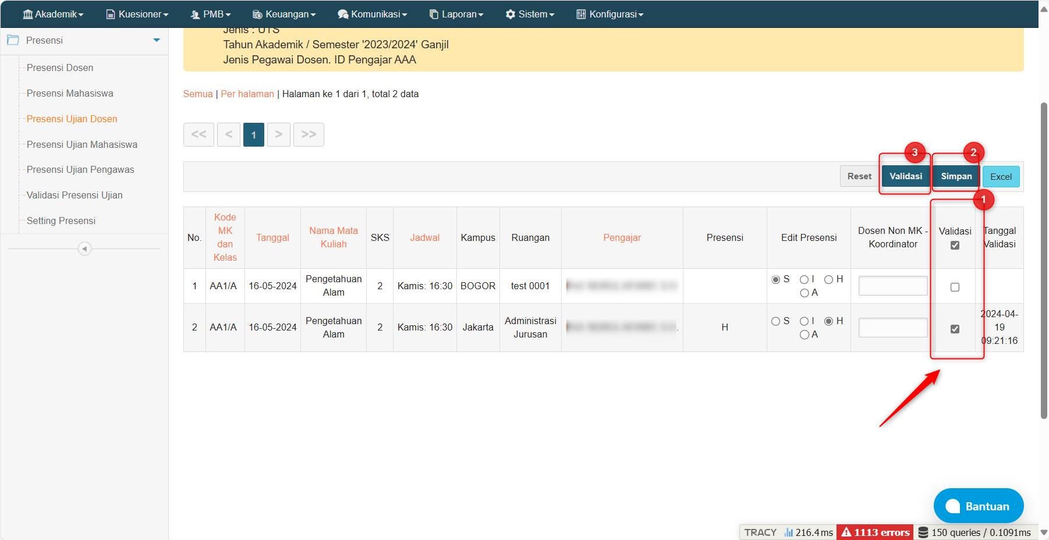Expand the Presensi sidebar dropdown arrow
Image resolution: width=1049 pixels, height=540 pixels.
156,40
